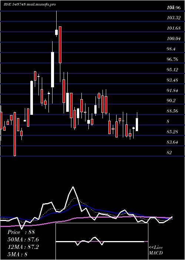Click the 'BSE 543748 mail.munafa.pro' header text
This screenshot has width=185, height=260.
(x=30, y=4)
